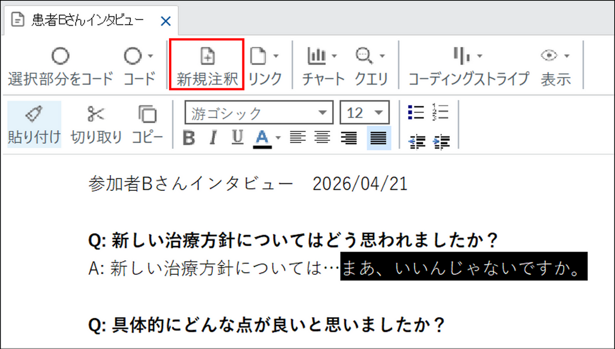
Task: Click the font color A swatch
Action: coord(262,138)
